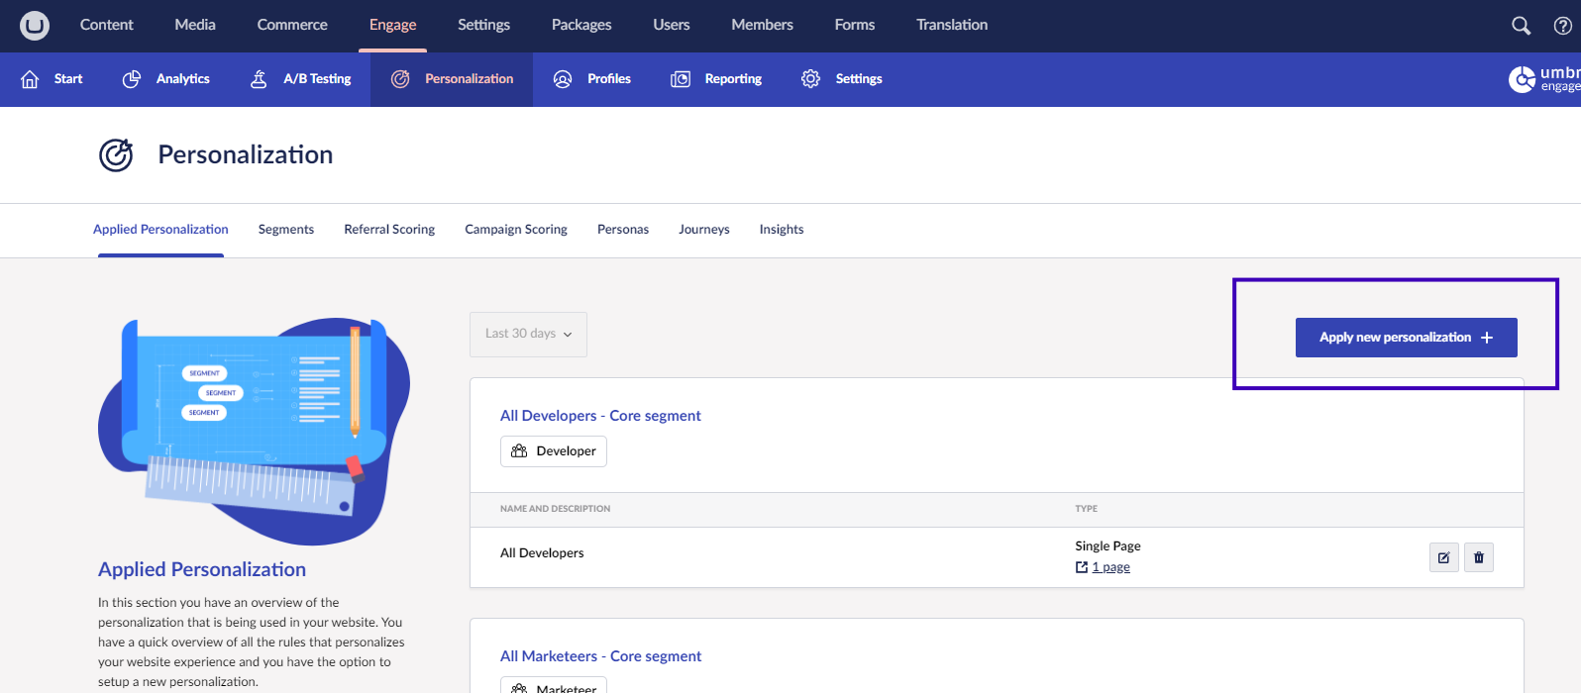Image resolution: width=1581 pixels, height=693 pixels.
Task: Open the search magnifier icon
Action: click(1521, 26)
